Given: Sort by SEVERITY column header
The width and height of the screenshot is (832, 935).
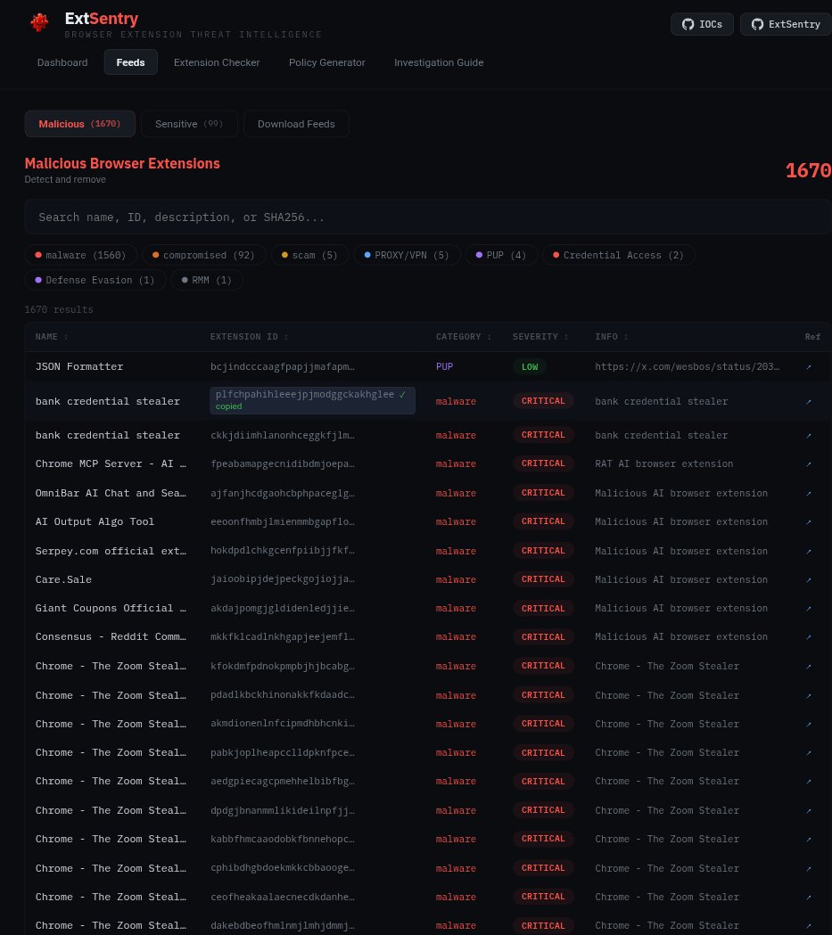Looking at the screenshot, I should tap(540, 337).
